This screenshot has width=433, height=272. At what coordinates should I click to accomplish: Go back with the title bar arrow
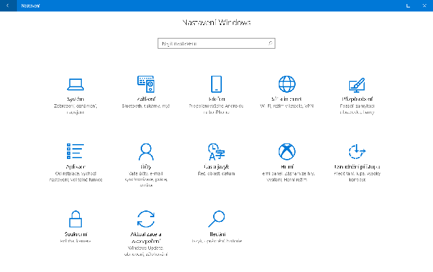(x=7, y=5)
